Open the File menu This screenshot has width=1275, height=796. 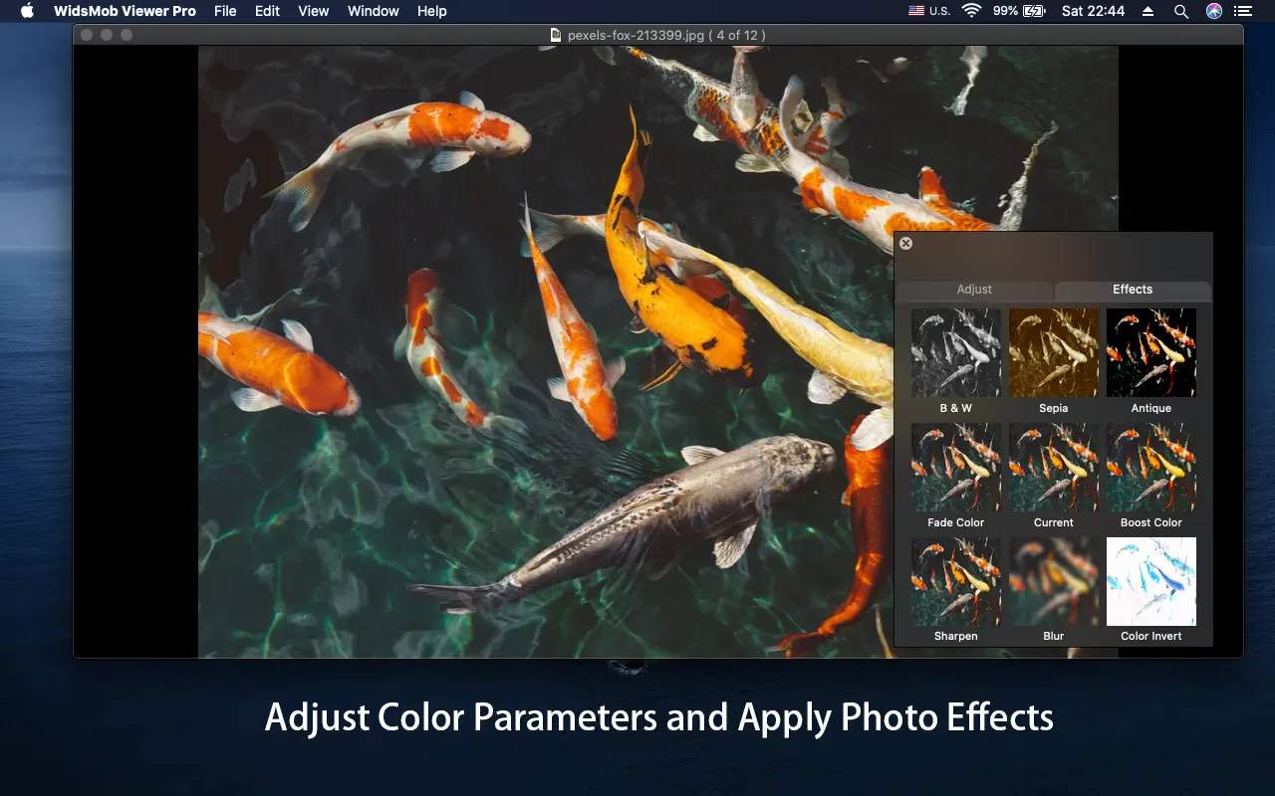click(x=225, y=11)
